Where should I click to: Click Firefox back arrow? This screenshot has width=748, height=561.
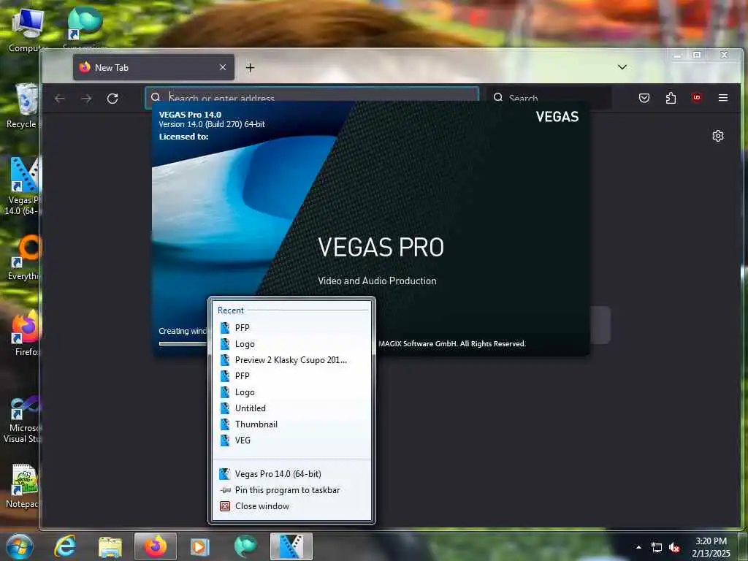click(x=60, y=99)
